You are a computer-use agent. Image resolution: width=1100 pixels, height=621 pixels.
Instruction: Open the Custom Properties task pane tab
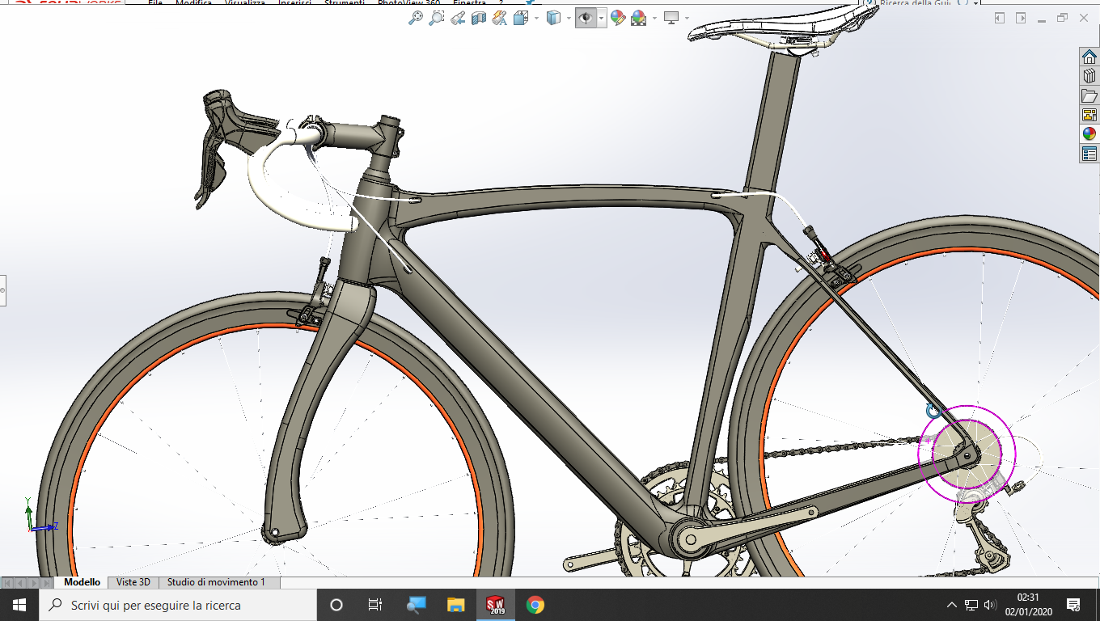click(1089, 154)
